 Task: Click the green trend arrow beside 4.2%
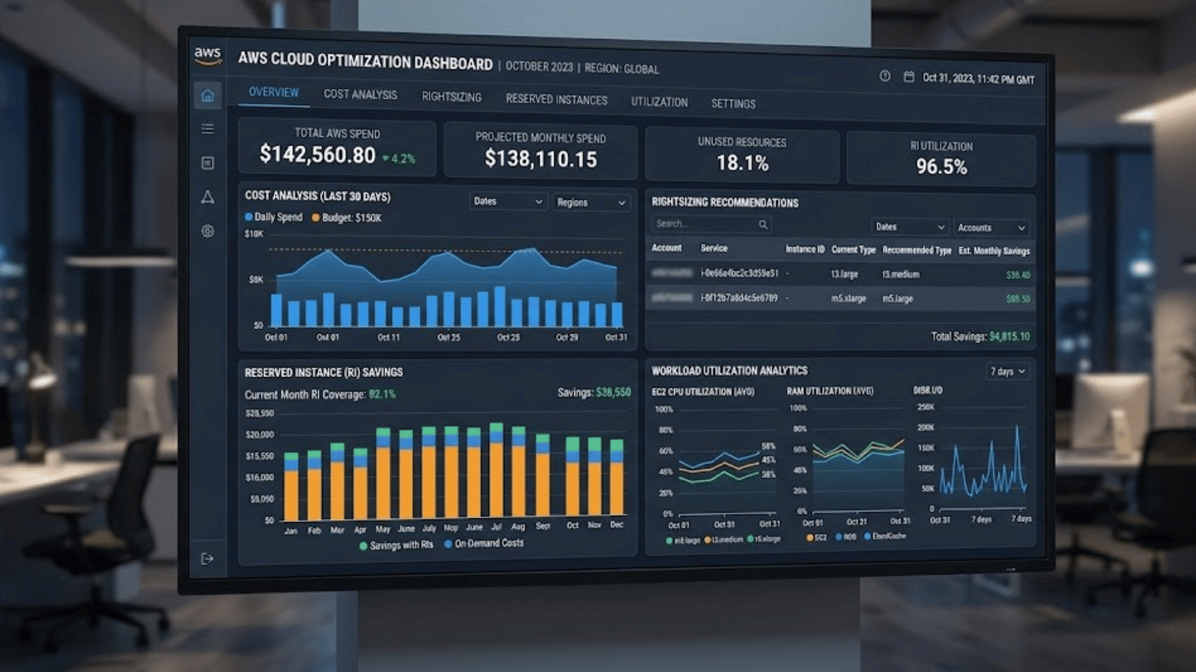pos(386,159)
